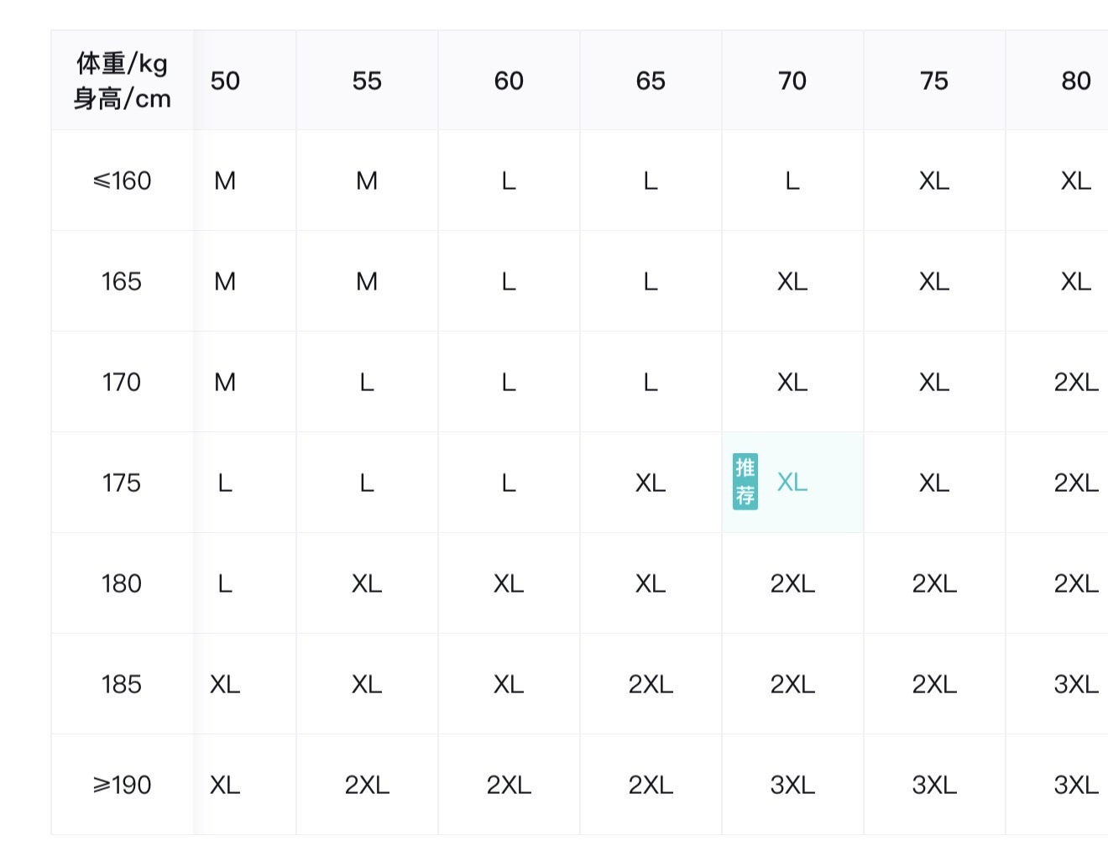Select the 3XL cell for 185 cm, 80 kg

click(x=1075, y=684)
